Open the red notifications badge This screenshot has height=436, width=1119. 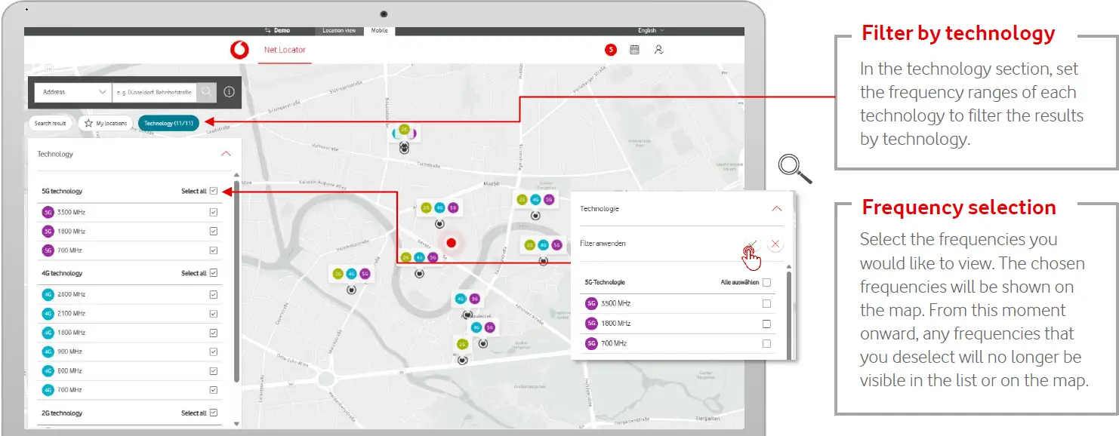pos(610,50)
